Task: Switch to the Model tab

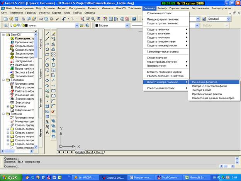Action: pyautogui.click(x=80, y=152)
